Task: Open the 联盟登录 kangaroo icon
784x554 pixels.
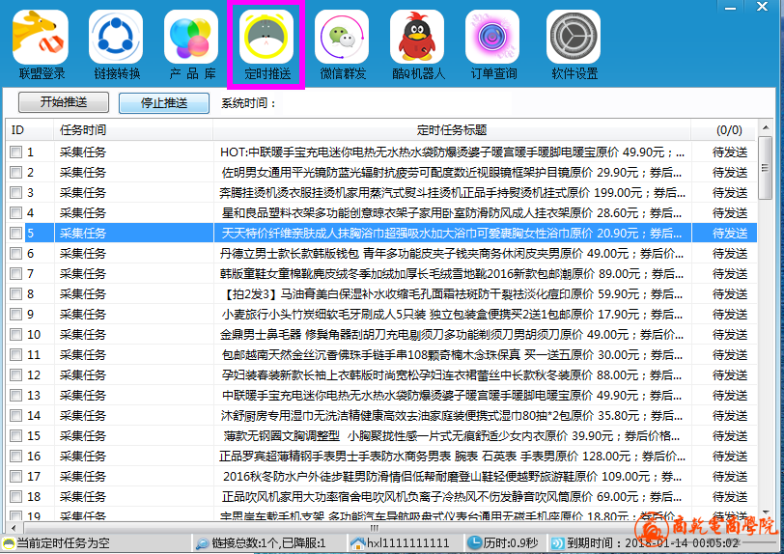Action: click(41, 38)
